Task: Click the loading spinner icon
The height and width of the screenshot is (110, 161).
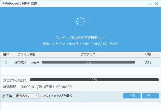Action: [80, 21]
